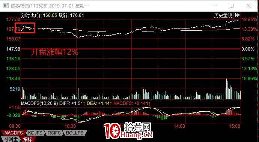Click the 15:00 time axis label
The height and width of the screenshot is (142, 259).
pos(235,126)
